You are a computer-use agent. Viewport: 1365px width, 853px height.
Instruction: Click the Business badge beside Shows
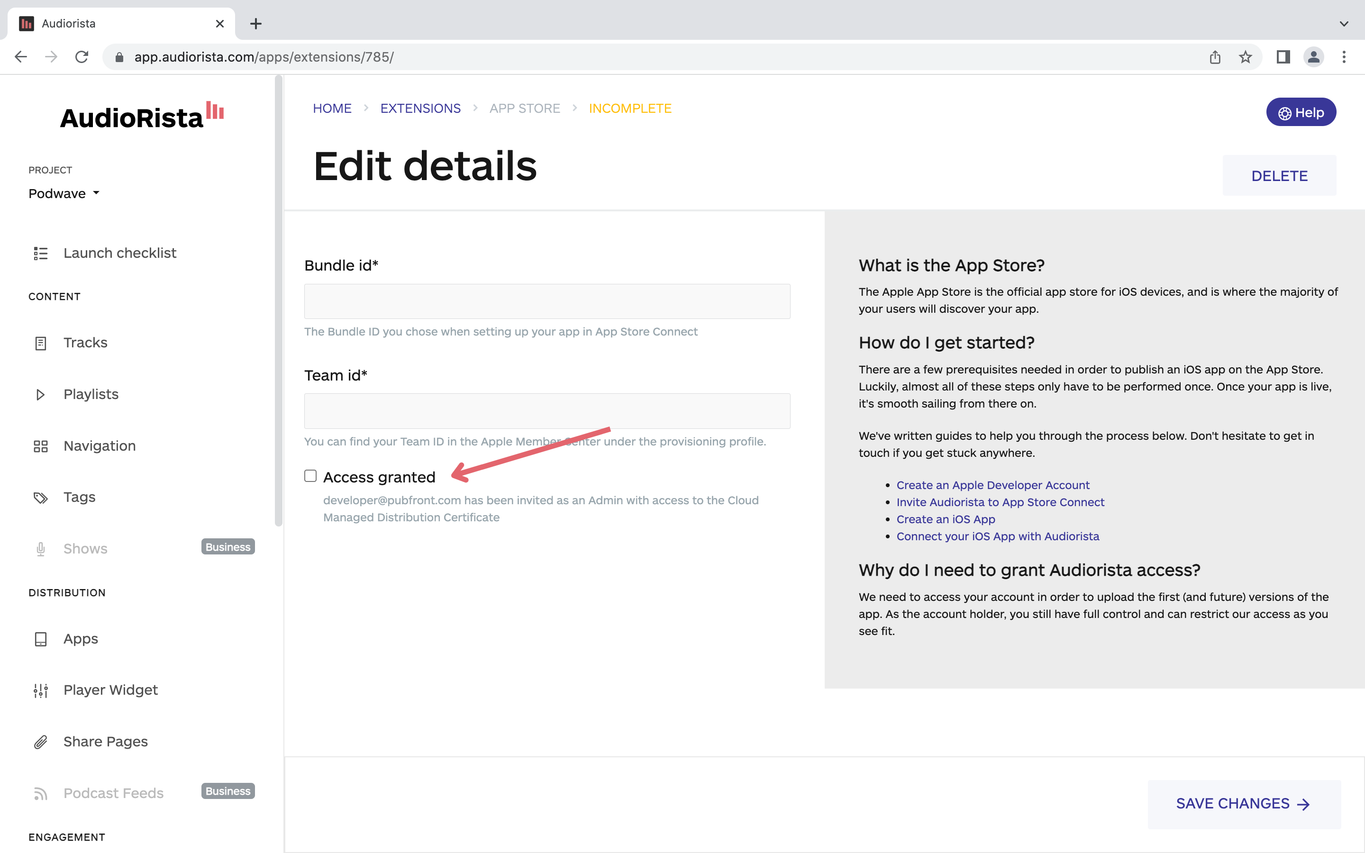tap(228, 547)
